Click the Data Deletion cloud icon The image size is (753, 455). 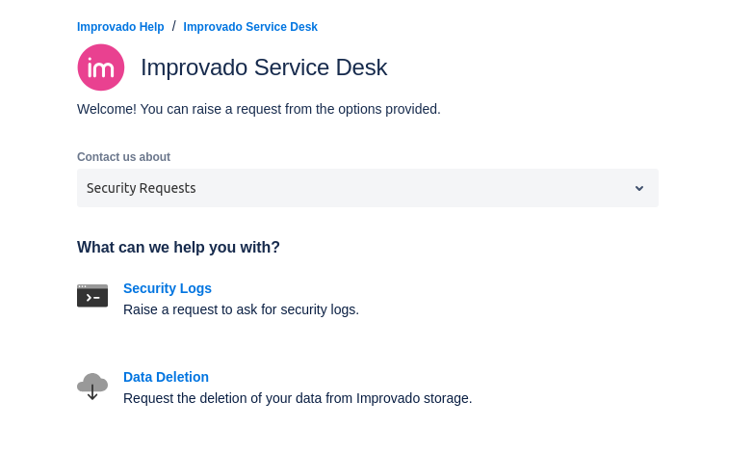92,386
